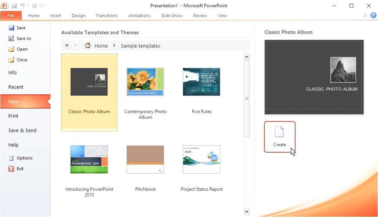Click breadcrumb arrow between Home and Sample templates
378x217 pixels.
click(114, 45)
